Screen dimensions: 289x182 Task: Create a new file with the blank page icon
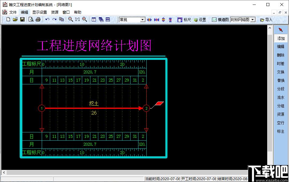(x=8, y=20)
